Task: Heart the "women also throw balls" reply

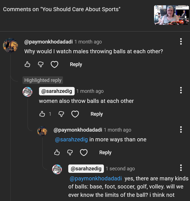Action: [x=75, y=114]
